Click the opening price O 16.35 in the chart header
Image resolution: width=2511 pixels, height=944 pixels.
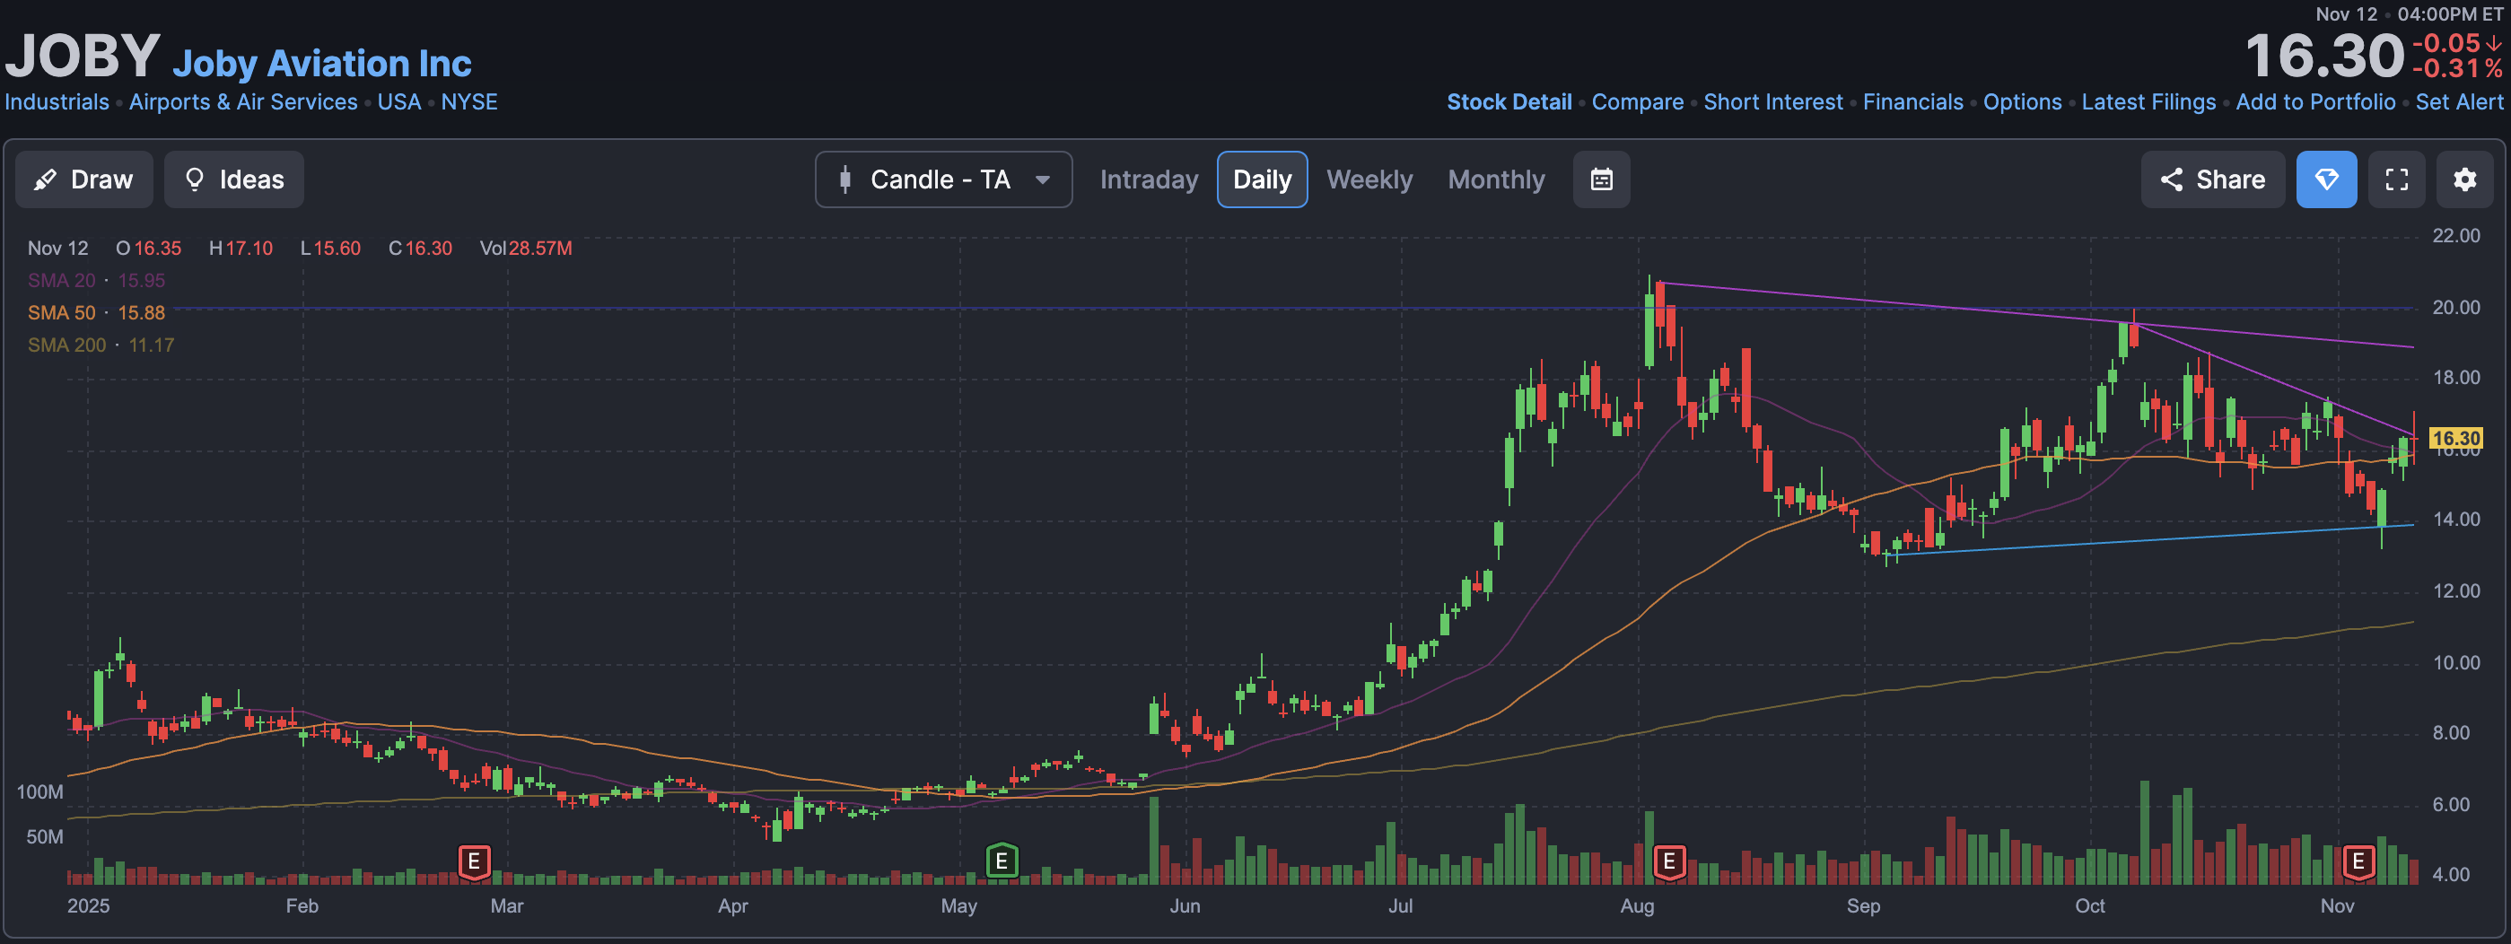(149, 249)
